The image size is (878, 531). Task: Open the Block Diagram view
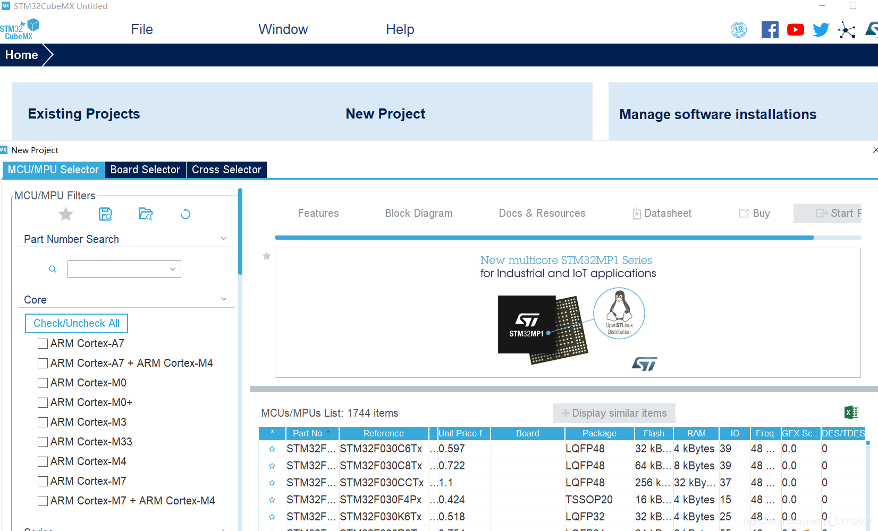pyautogui.click(x=419, y=213)
